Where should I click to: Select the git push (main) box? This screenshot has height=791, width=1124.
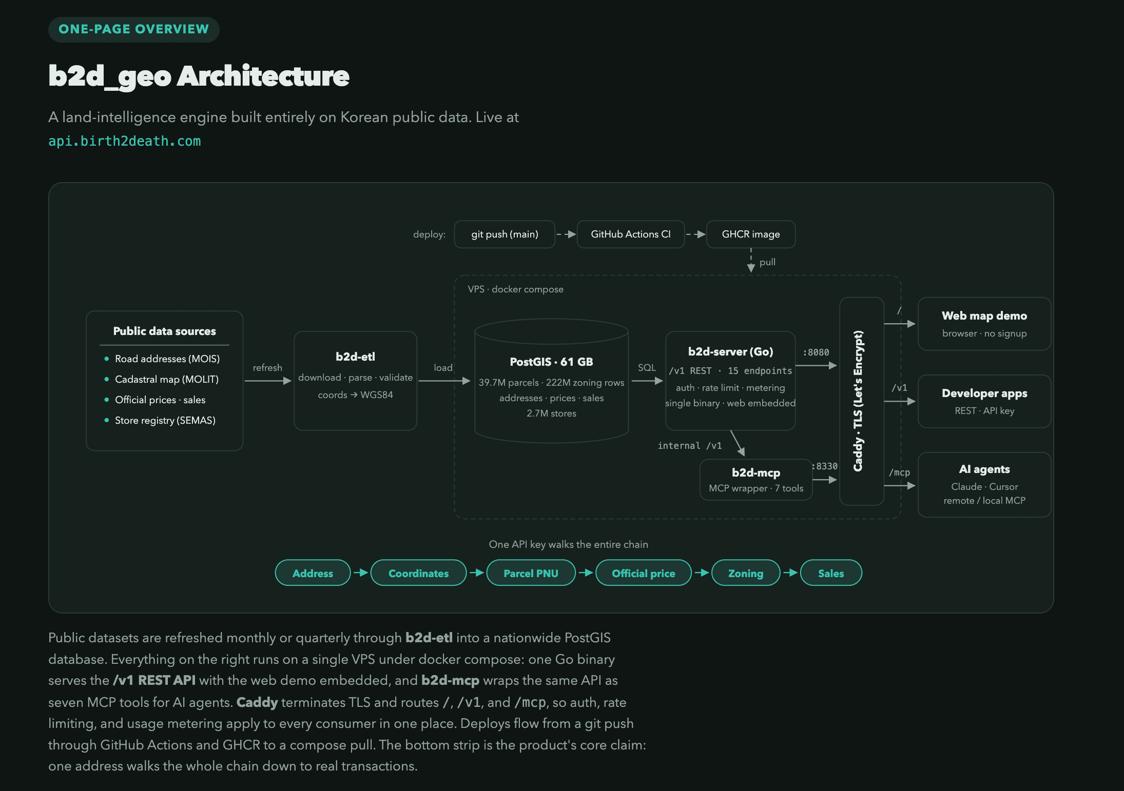(505, 234)
